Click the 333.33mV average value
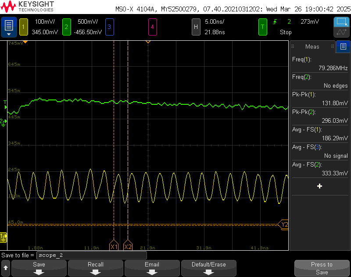The image size is (351, 277). [335, 173]
